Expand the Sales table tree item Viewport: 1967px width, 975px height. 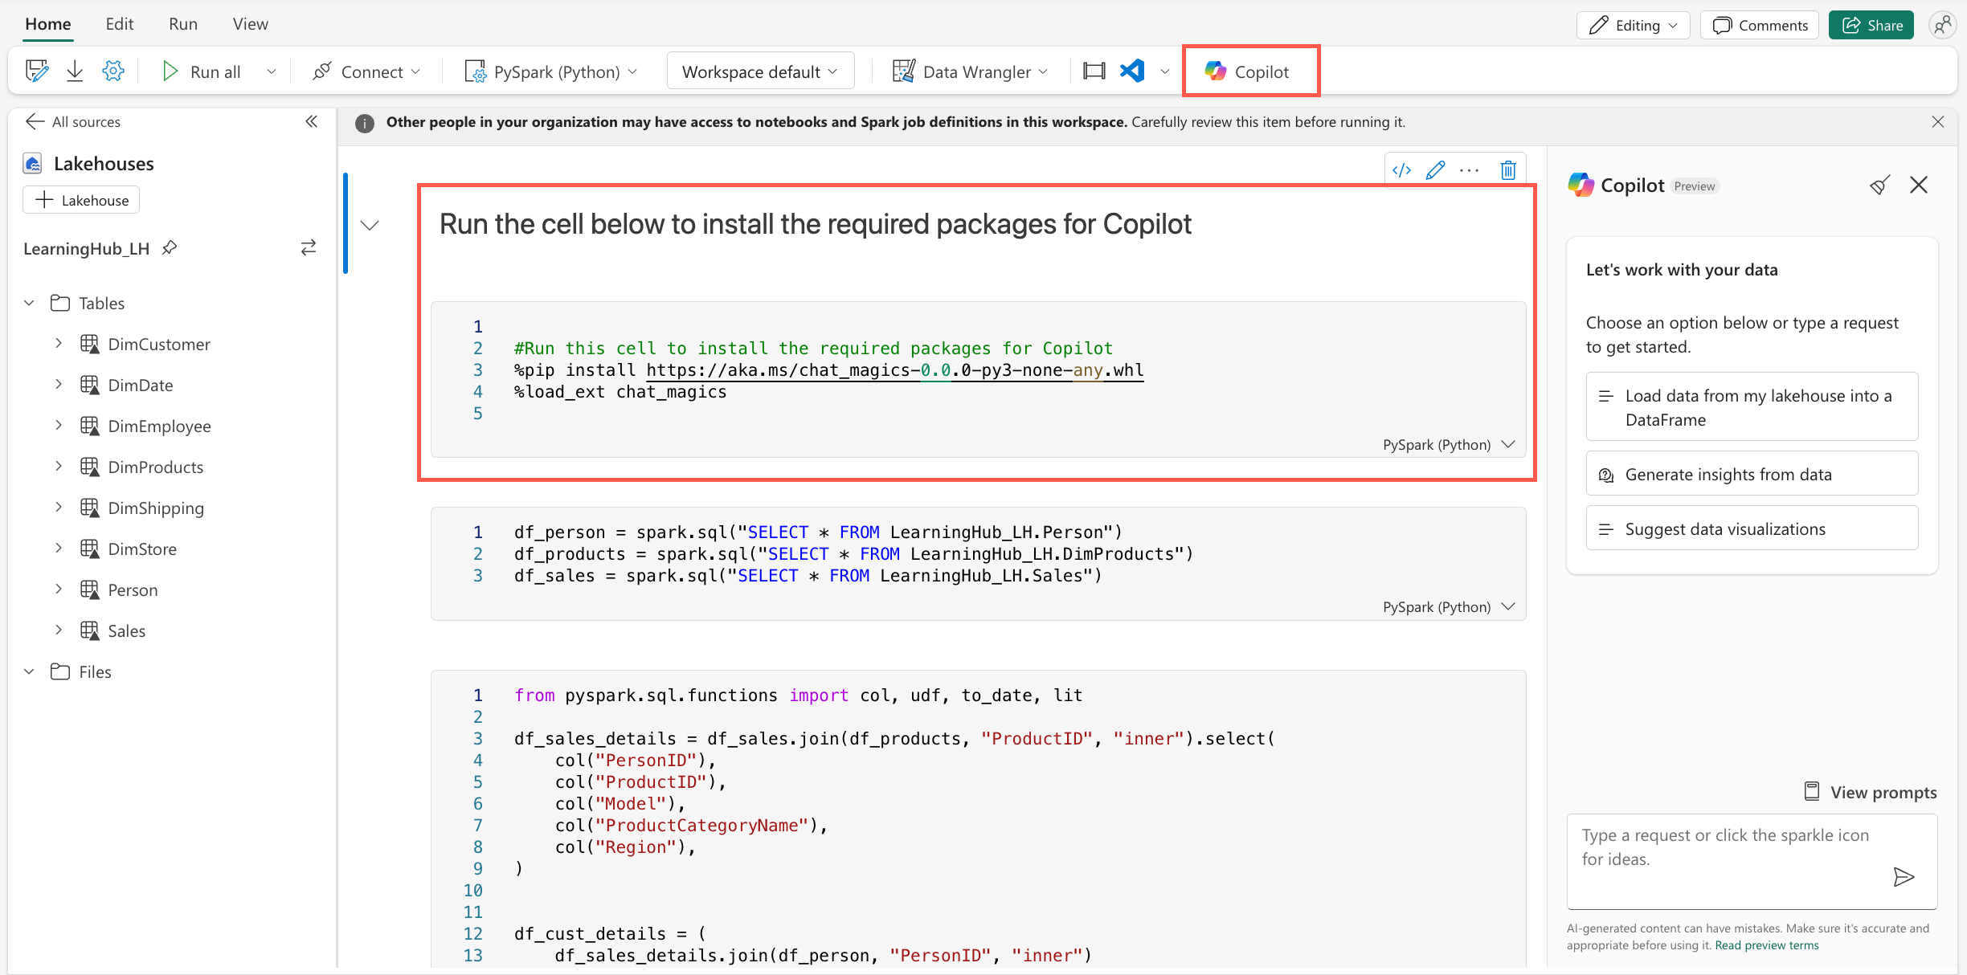pyautogui.click(x=59, y=630)
